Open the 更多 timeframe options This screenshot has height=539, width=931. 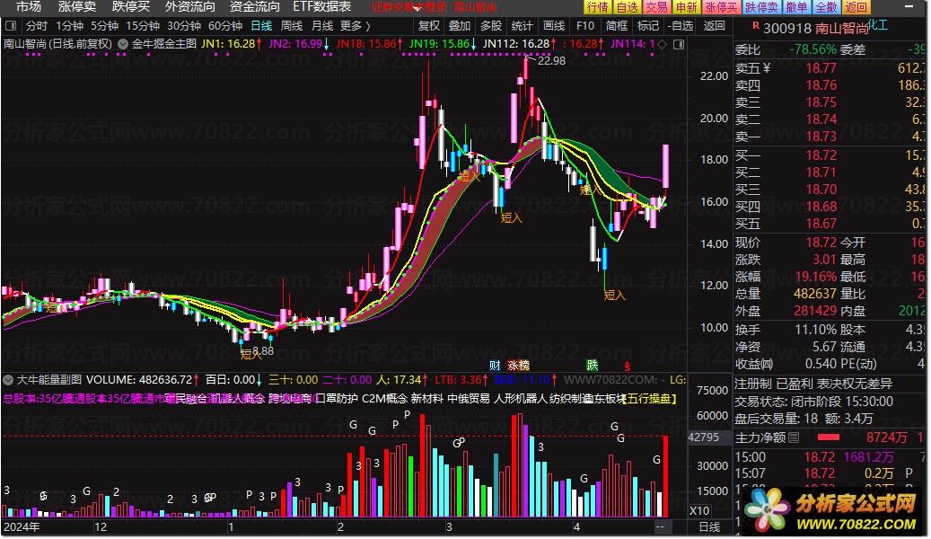click(x=355, y=25)
